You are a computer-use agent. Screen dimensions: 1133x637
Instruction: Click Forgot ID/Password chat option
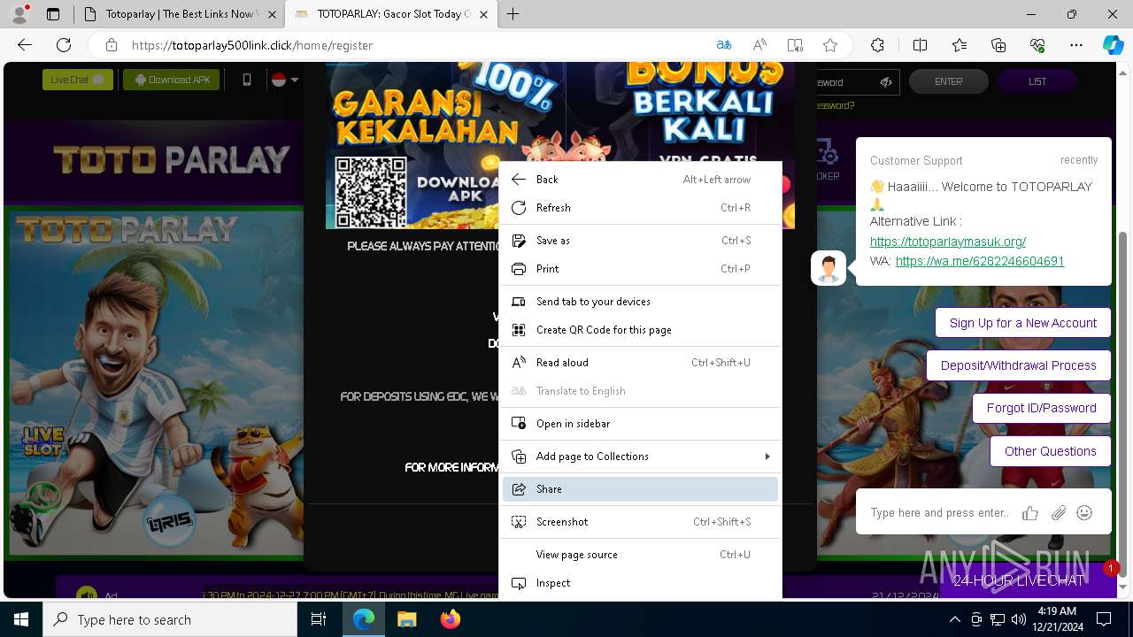[x=1041, y=408]
